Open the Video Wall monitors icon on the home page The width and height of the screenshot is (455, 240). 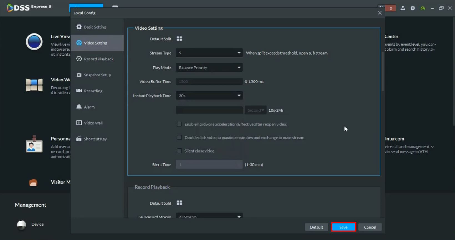(x=34, y=85)
